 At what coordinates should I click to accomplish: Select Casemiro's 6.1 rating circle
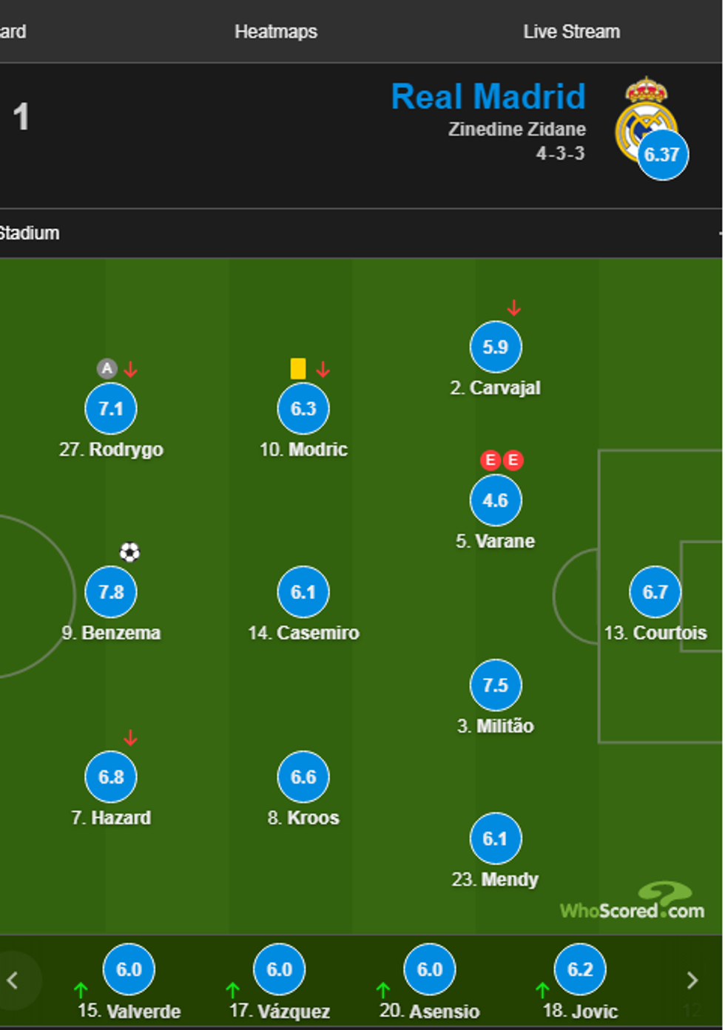click(x=303, y=592)
